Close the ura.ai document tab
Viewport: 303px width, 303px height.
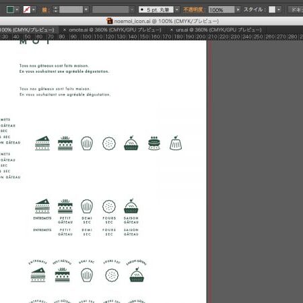(x=172, y=30)
